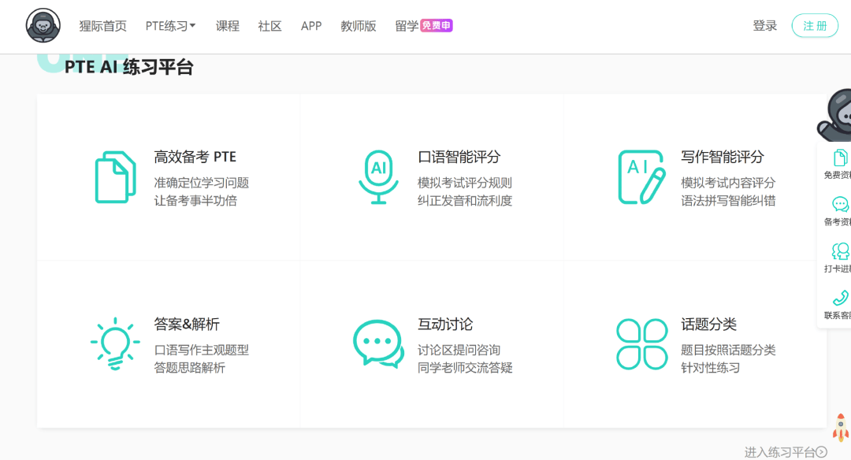Click text 纠正发音和流利度
This screenshot has width=851, height=460.
(465, 201)
